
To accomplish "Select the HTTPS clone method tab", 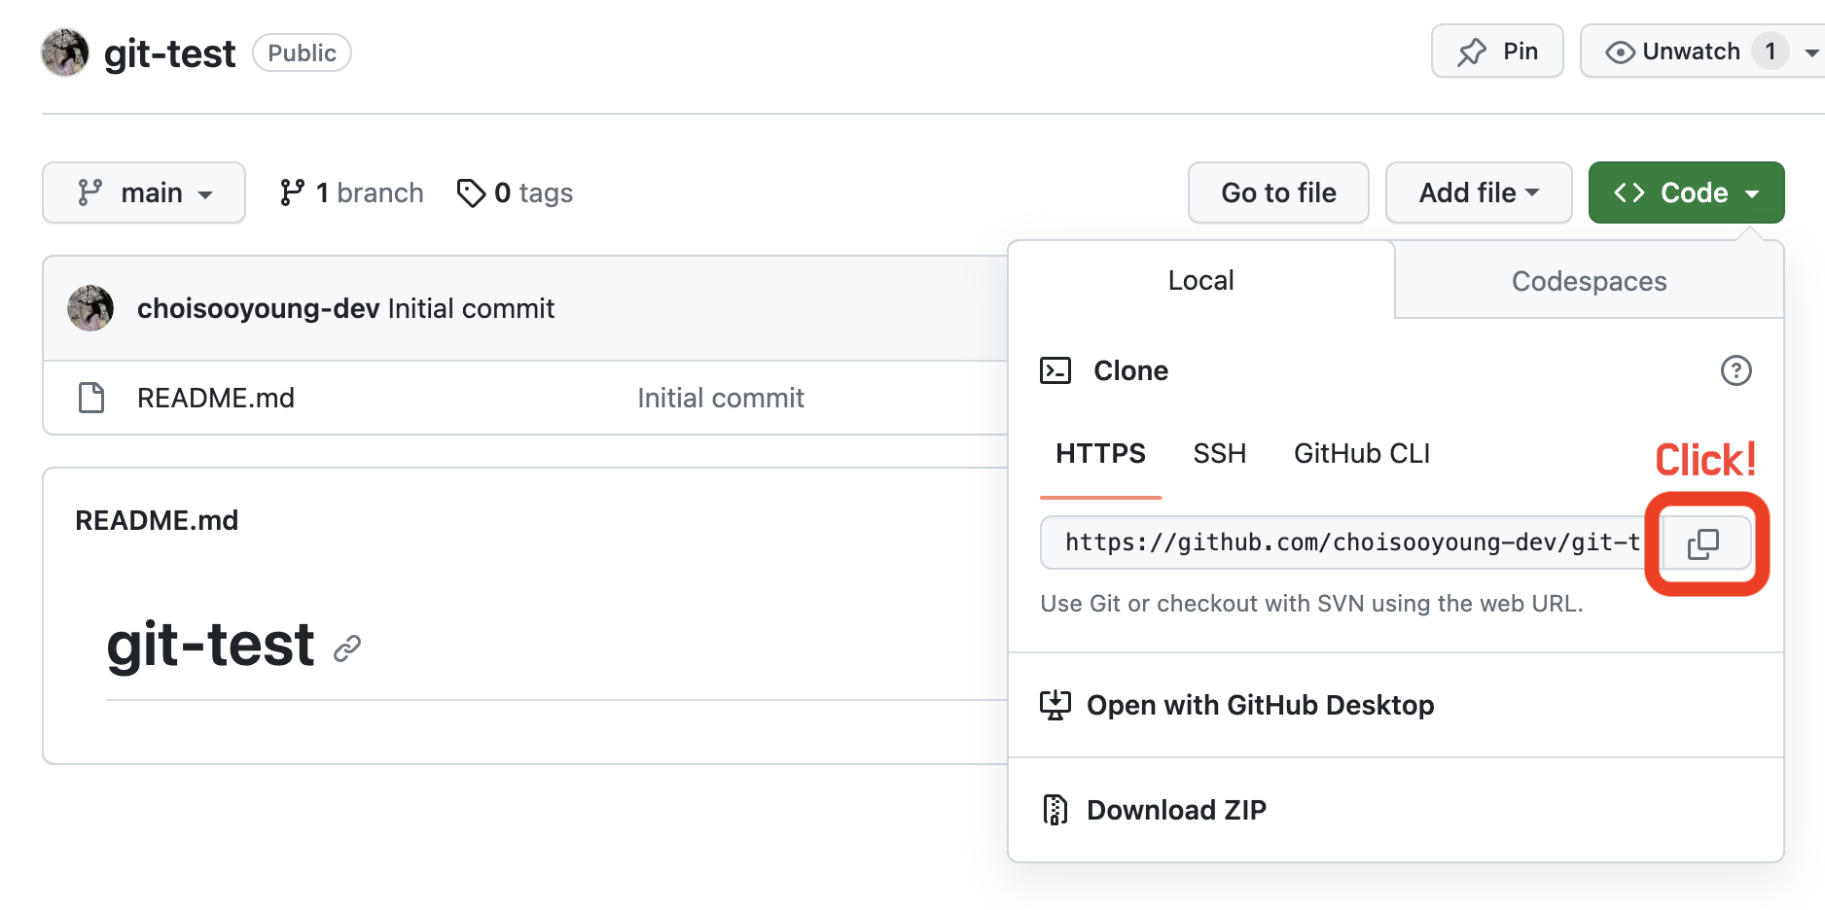I will 1100,454.
